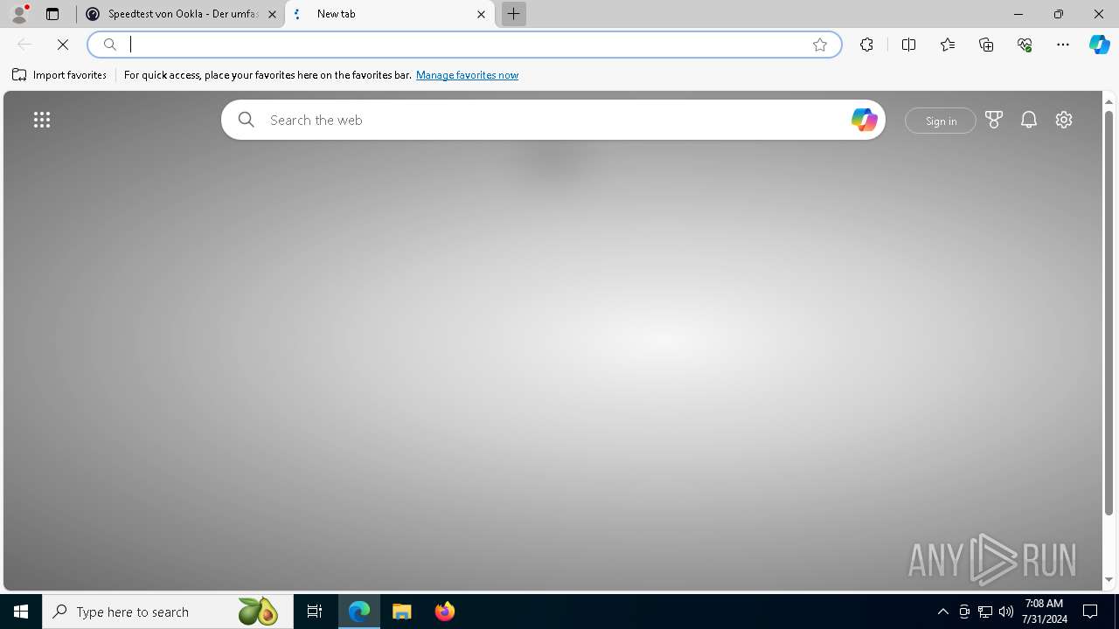This screenshot has width=1119, height=629.
Task: Click Import favorites on favorites bar
Action: [59, 75]
